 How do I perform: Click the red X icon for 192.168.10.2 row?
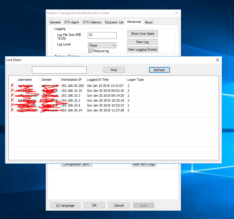point(12,100)
